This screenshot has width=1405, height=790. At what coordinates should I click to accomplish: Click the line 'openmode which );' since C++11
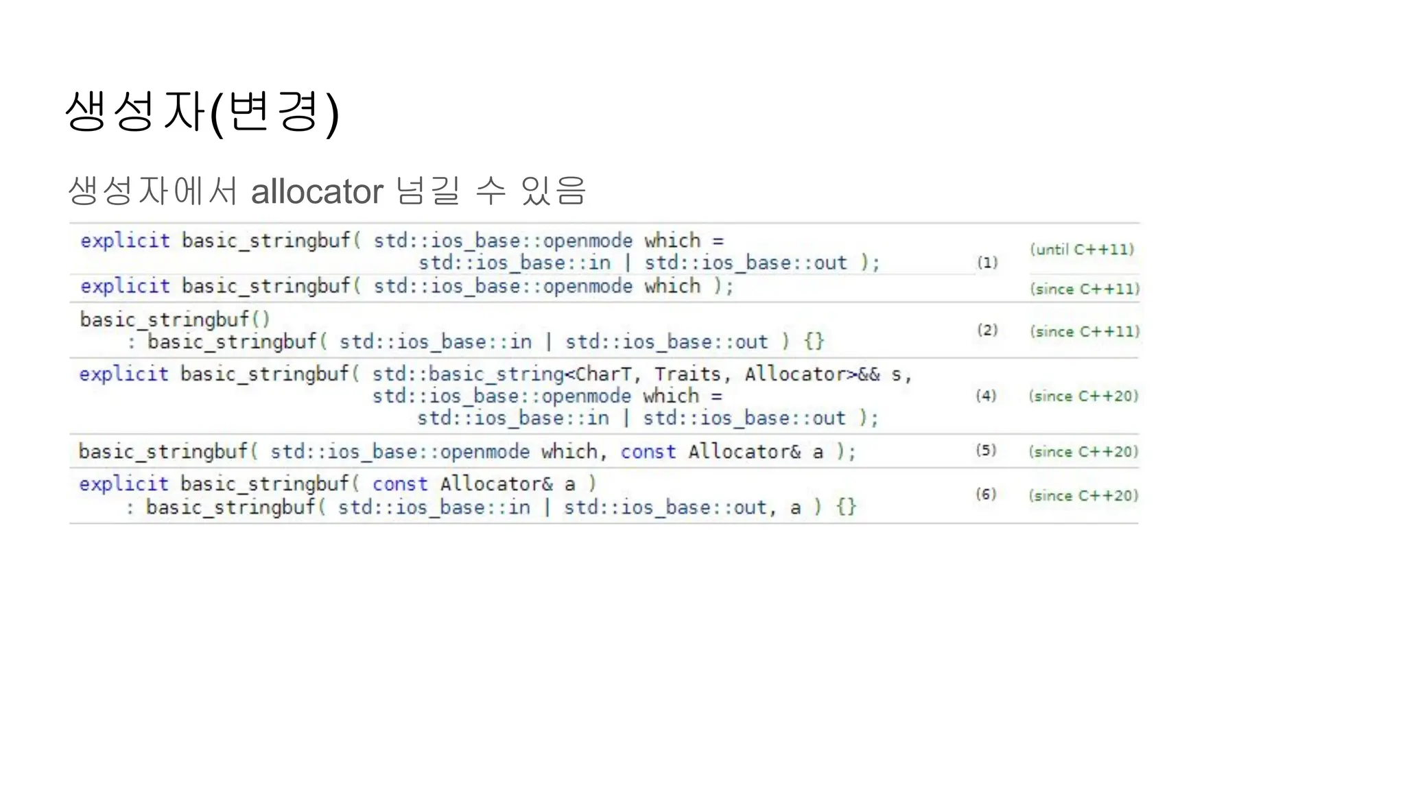pyautogui.click(x=407, y=286)
